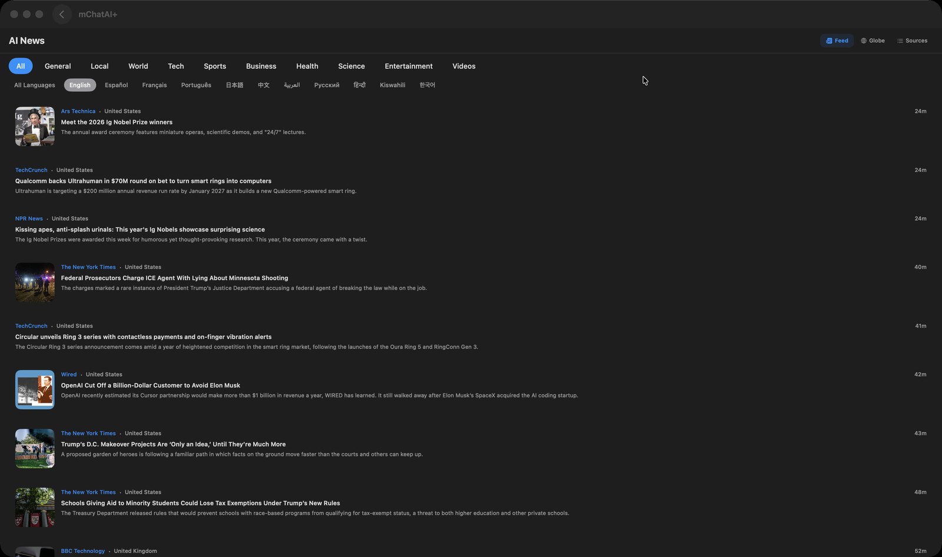This screenshot has width=942, height=557.
Task: Open the Minnesota Shooting article thumbnail
Action: click(x=35, y=282)
